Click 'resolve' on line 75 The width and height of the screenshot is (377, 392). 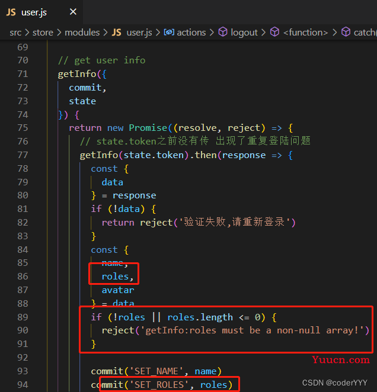(x=197, y=128)
